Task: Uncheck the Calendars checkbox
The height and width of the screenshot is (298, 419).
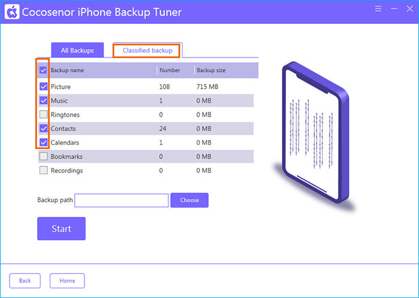Action: point(43,142)
